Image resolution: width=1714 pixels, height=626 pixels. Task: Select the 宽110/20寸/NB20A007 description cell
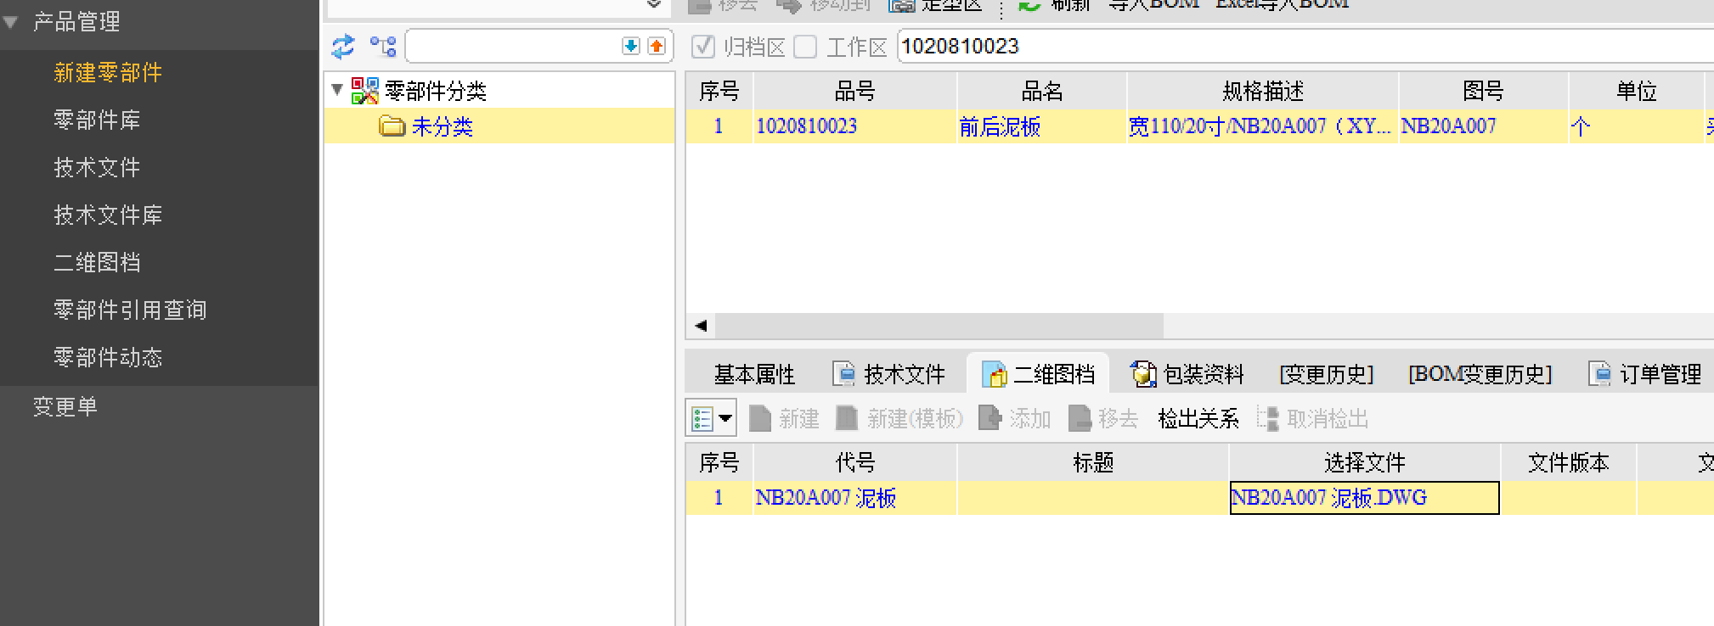coord(1263,126)
